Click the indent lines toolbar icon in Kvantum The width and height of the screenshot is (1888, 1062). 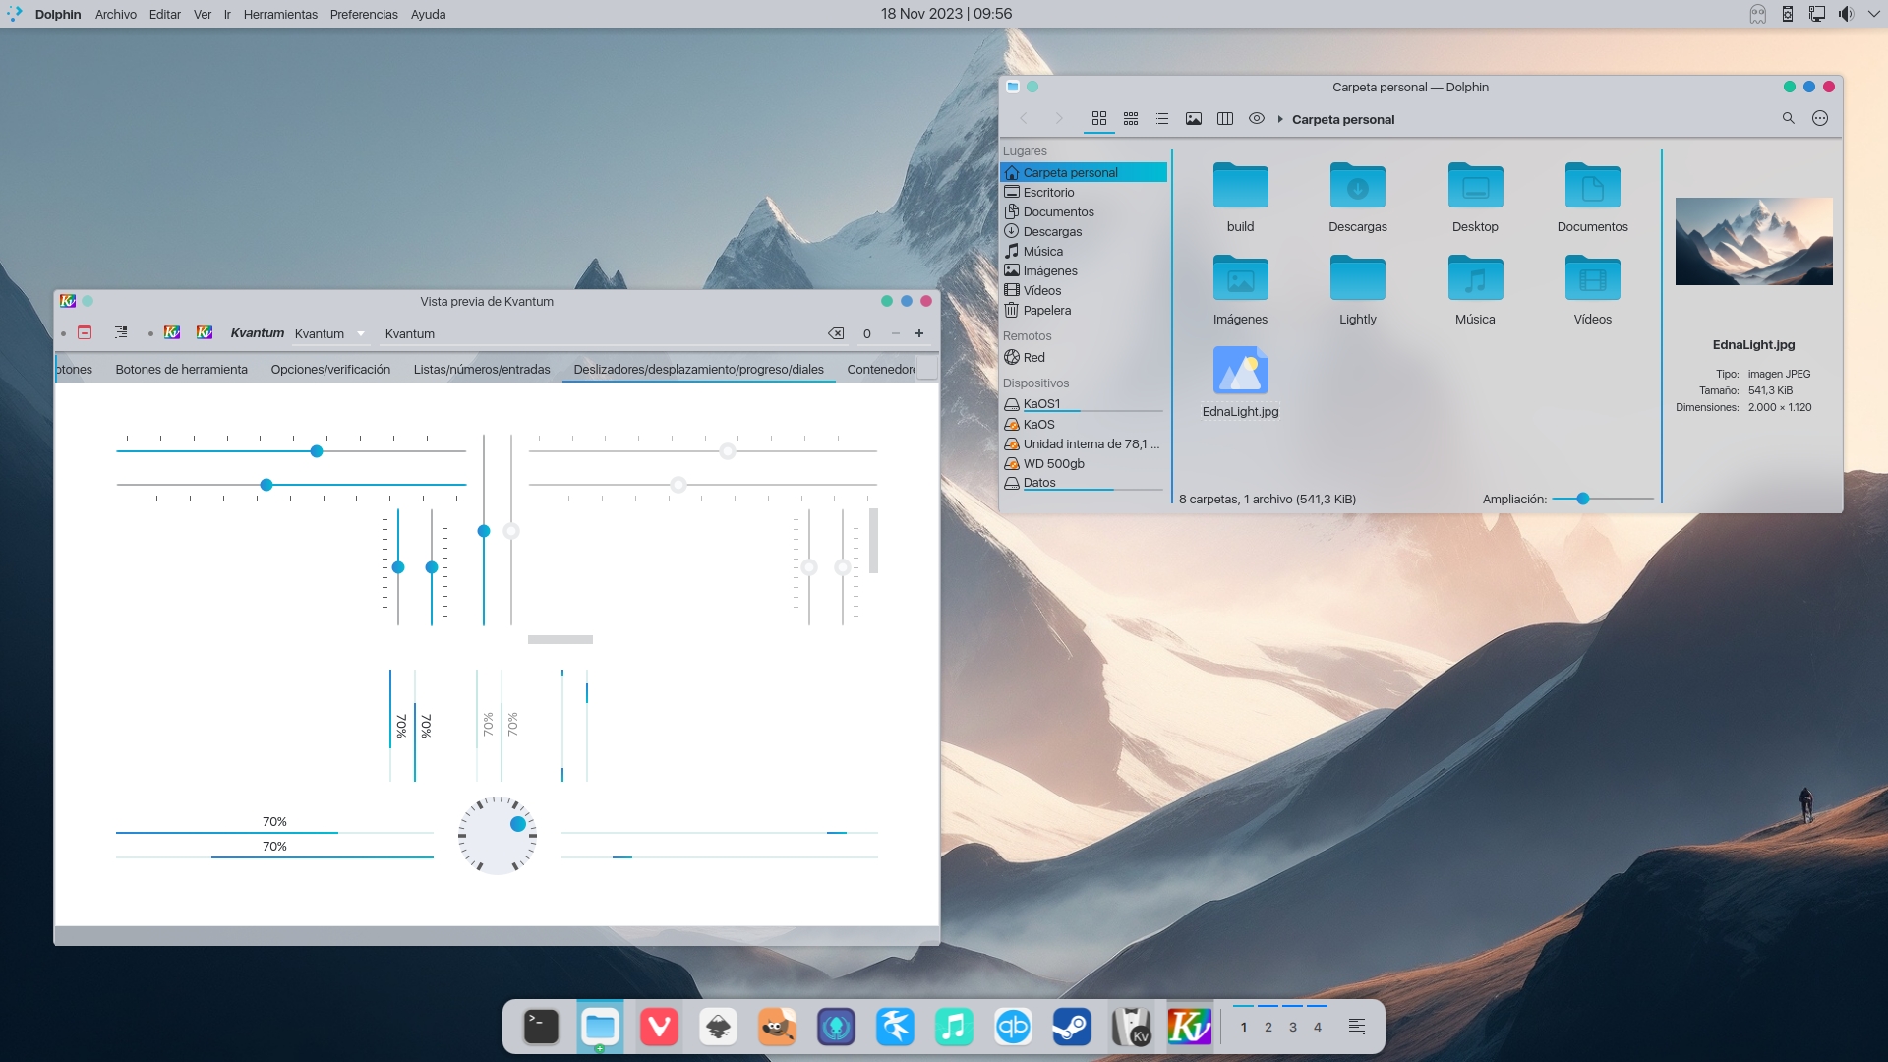pos(121,332)
